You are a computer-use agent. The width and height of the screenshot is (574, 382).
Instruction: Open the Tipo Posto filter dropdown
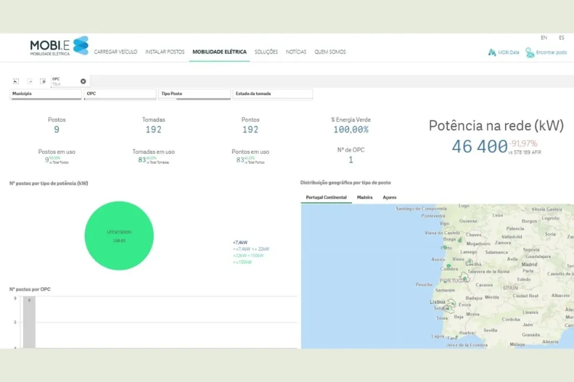[195, 94]
